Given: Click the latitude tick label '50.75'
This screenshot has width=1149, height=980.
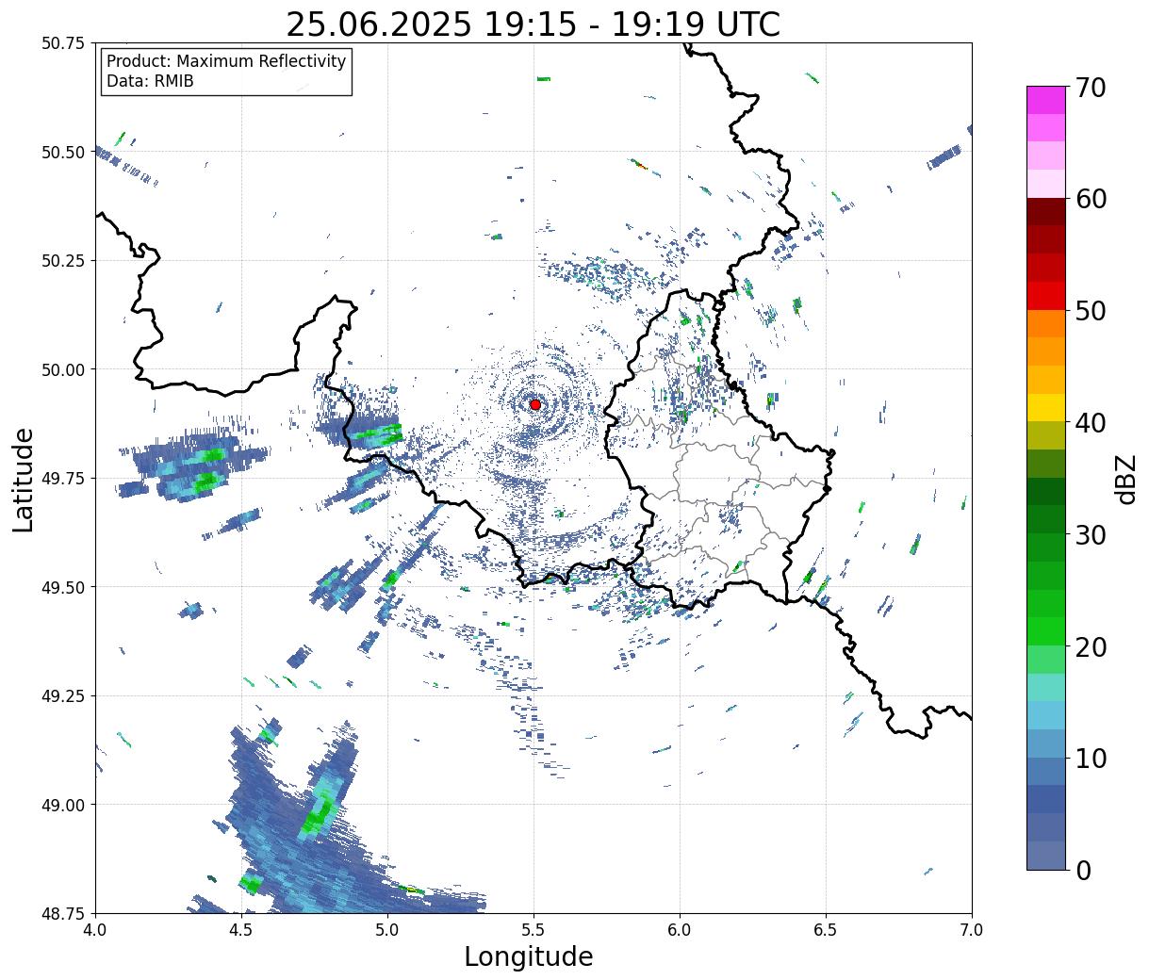Looking at the screenshot, I should click(63, 43).
